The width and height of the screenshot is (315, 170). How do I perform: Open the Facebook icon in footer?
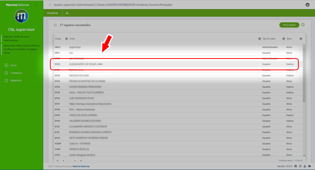(x=296, y=166)
